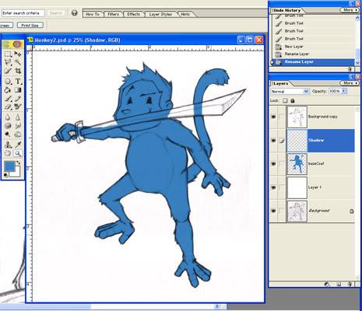Select the Burn tool
This screenshot has width=362, height=311.
[18, 135]
